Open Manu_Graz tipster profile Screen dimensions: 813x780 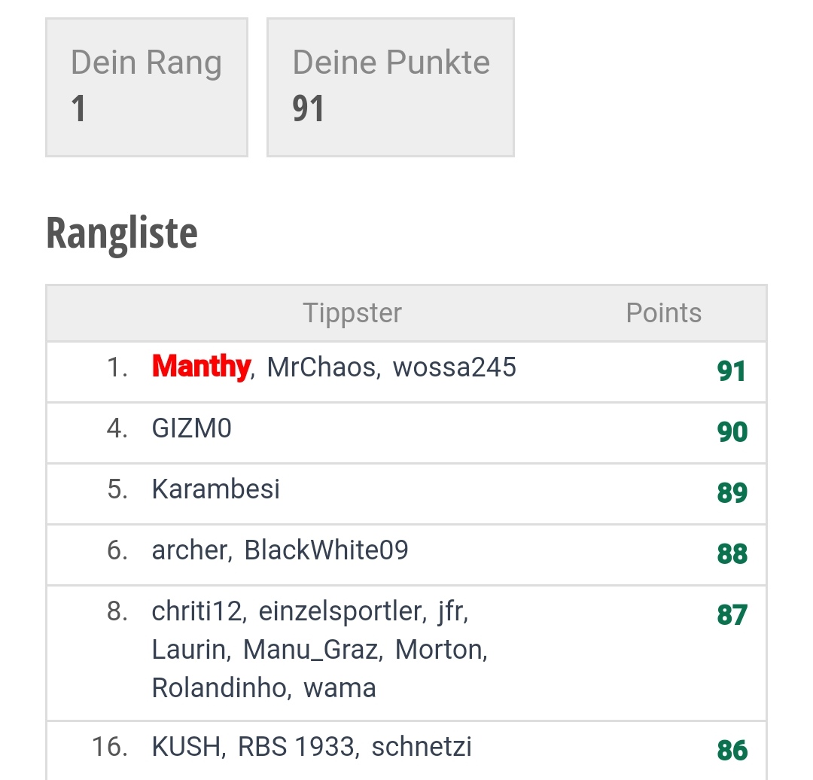tap(310, 650)
